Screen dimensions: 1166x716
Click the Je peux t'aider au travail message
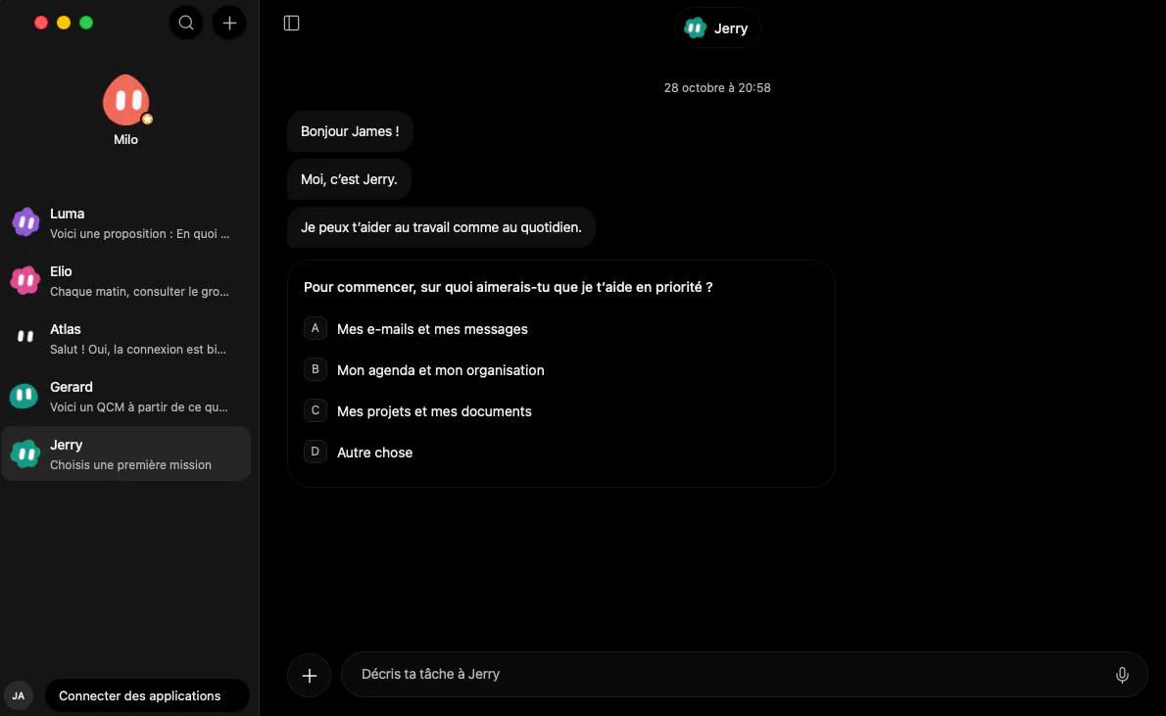(441, 227)
